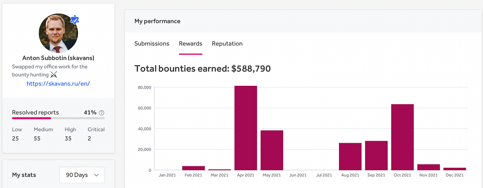Switch to the Submissions tab
Image resolution: width=483 pixels, height=188 pixels.
click(152, 44)
